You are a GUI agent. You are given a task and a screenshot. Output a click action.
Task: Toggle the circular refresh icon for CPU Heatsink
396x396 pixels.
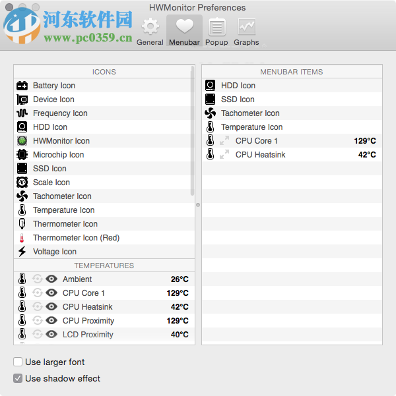point(38,306)
